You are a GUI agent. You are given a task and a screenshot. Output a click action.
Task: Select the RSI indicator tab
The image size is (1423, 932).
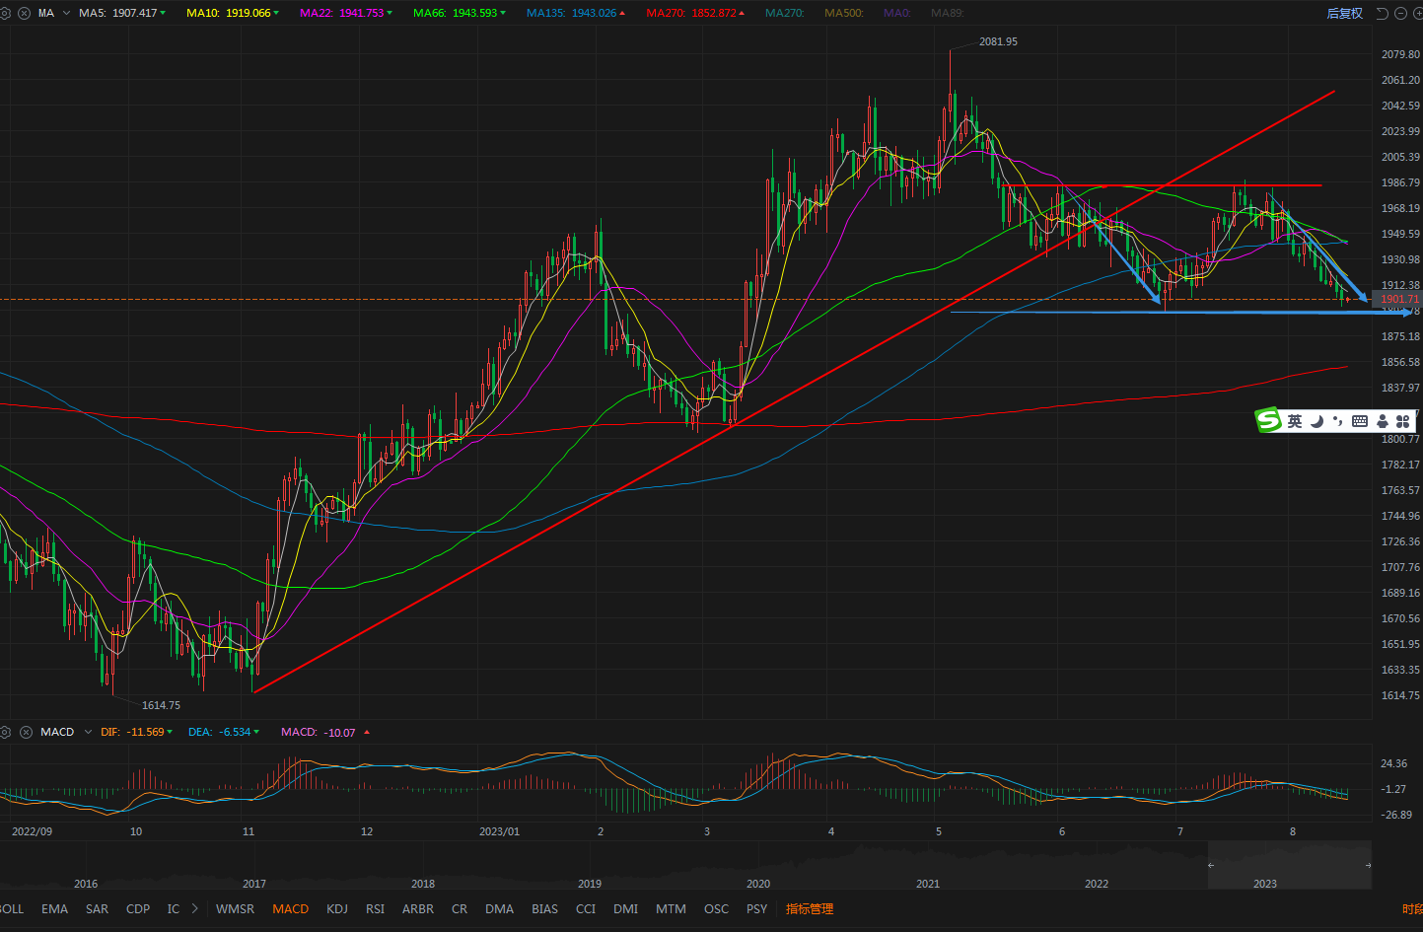point(375,908)
